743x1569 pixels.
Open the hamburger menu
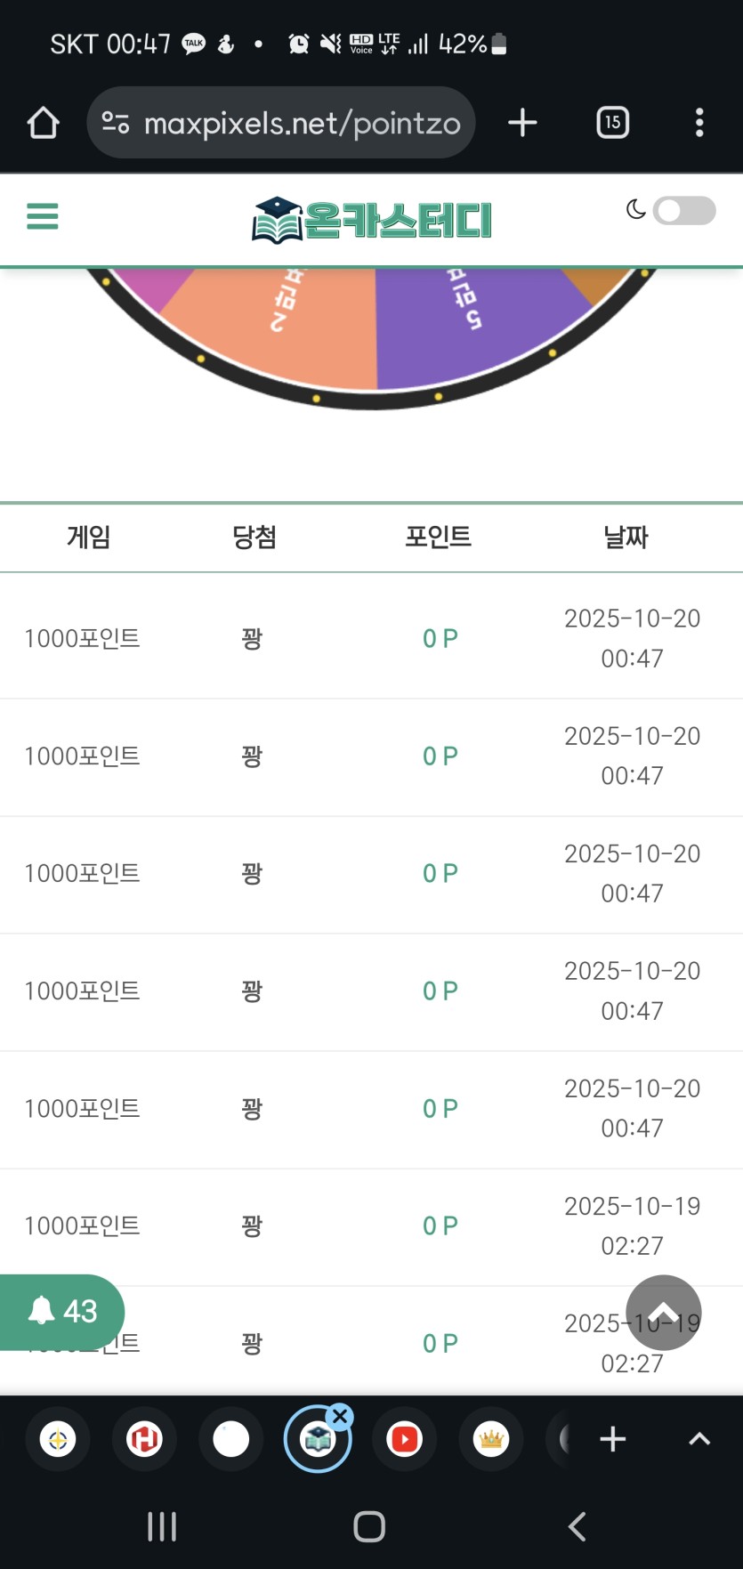(42, 216)
